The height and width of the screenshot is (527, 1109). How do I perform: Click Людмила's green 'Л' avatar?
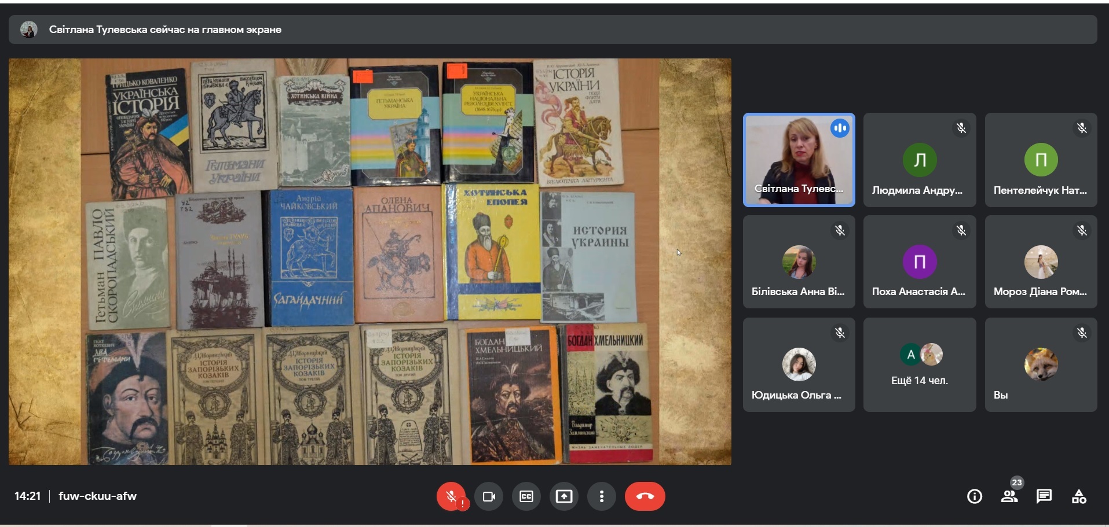click(x=920, y=160)
